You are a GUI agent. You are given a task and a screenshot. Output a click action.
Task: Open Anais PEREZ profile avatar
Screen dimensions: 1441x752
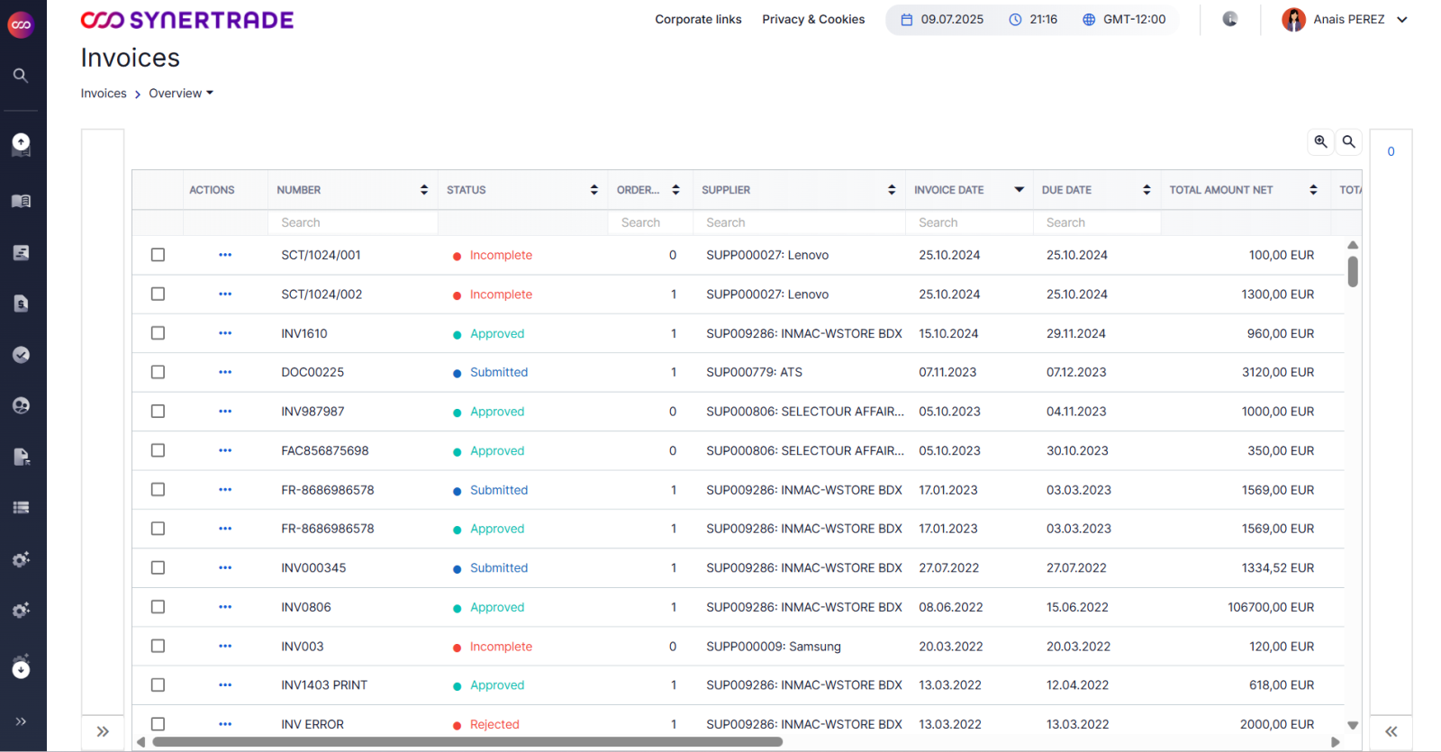[1293, 20]
